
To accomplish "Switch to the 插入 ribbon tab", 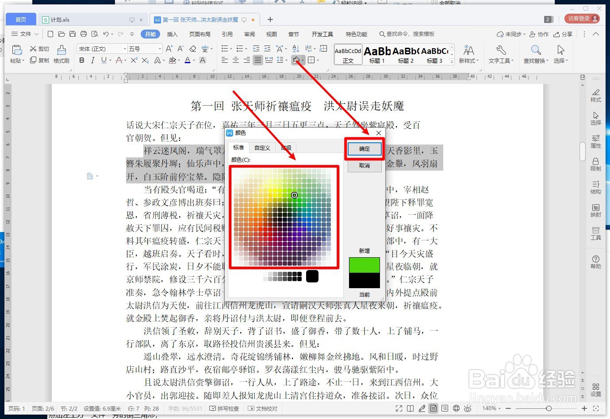I will point(172,34).
